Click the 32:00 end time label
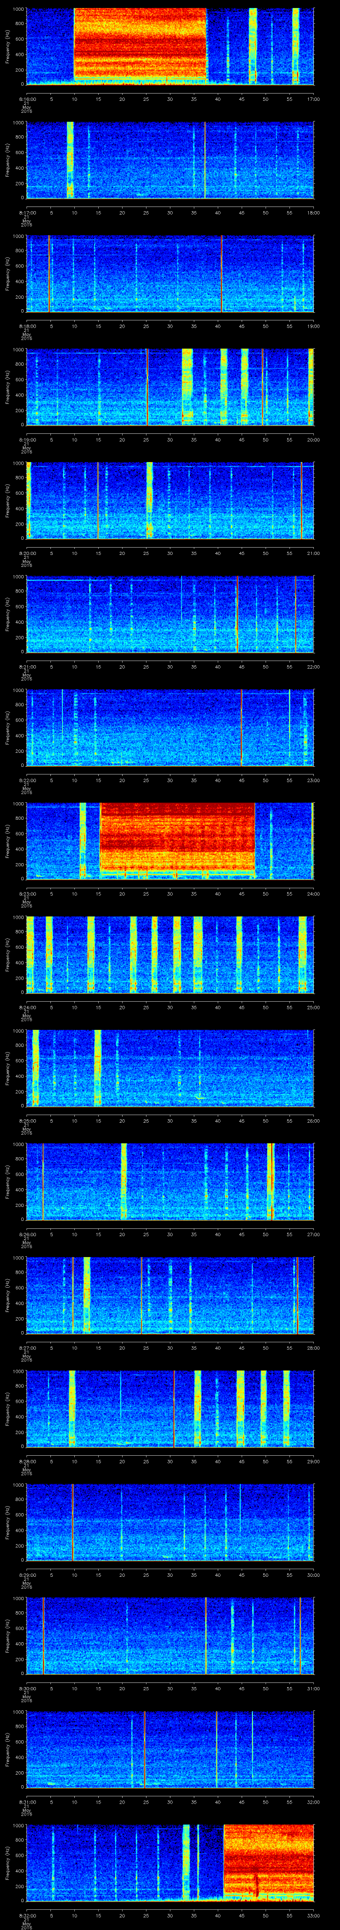The width and height of the screenshot is (340, 1930). click(x=314, y=1802)
